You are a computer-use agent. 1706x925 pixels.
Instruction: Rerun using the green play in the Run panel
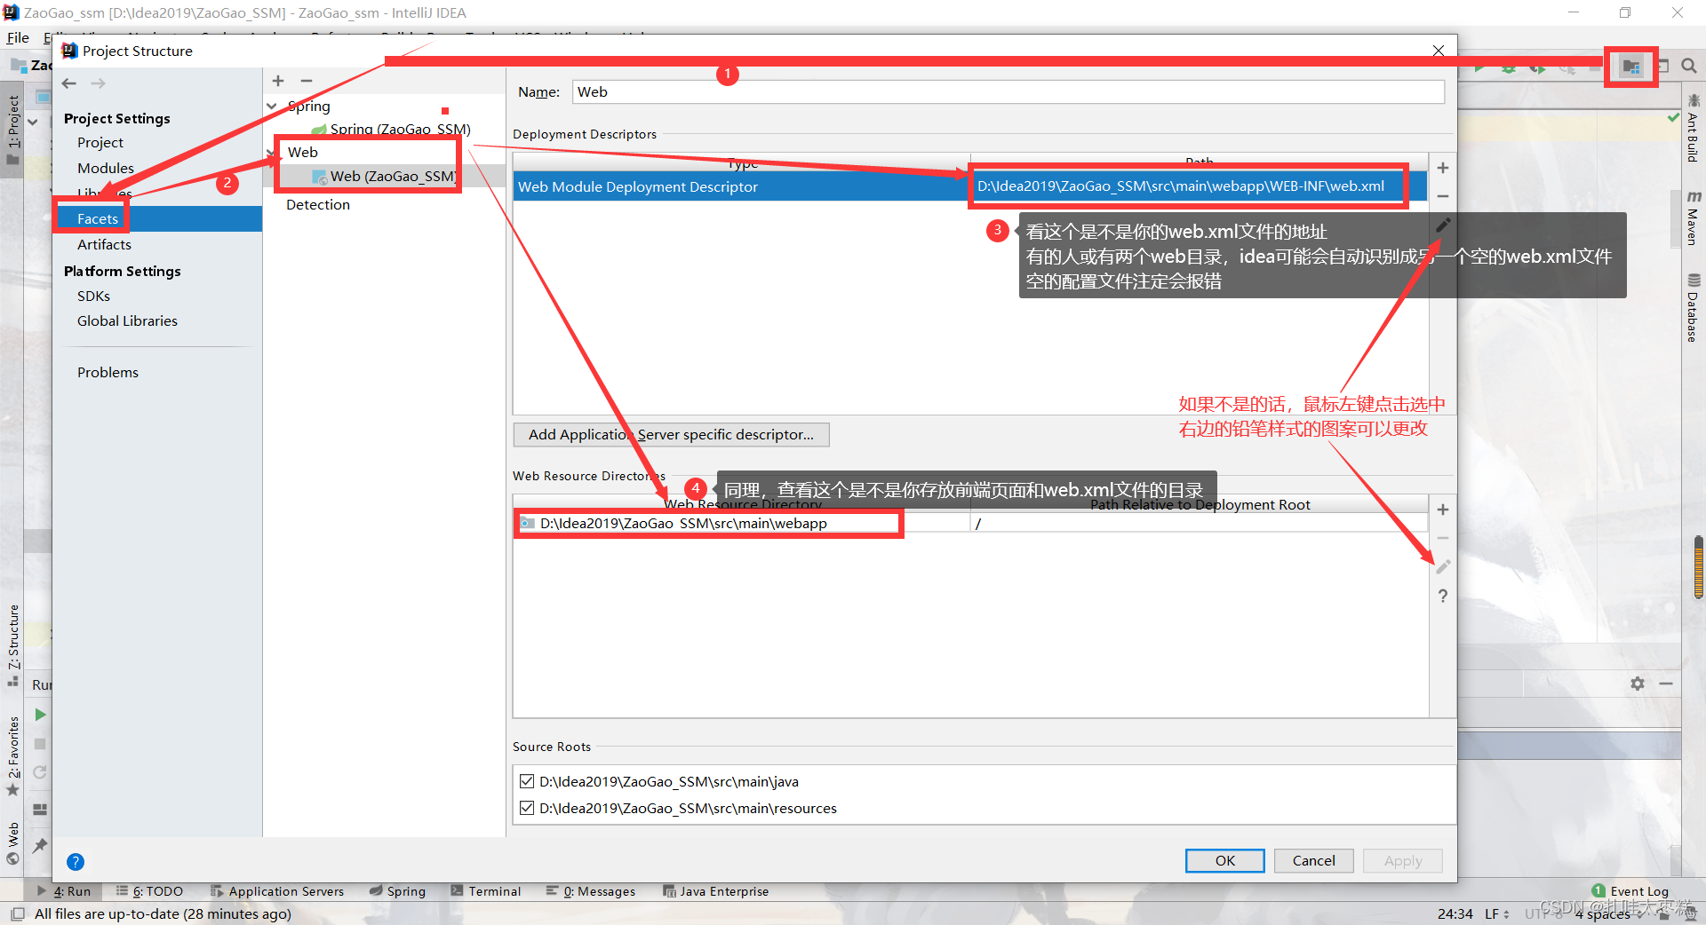[40, 715]
